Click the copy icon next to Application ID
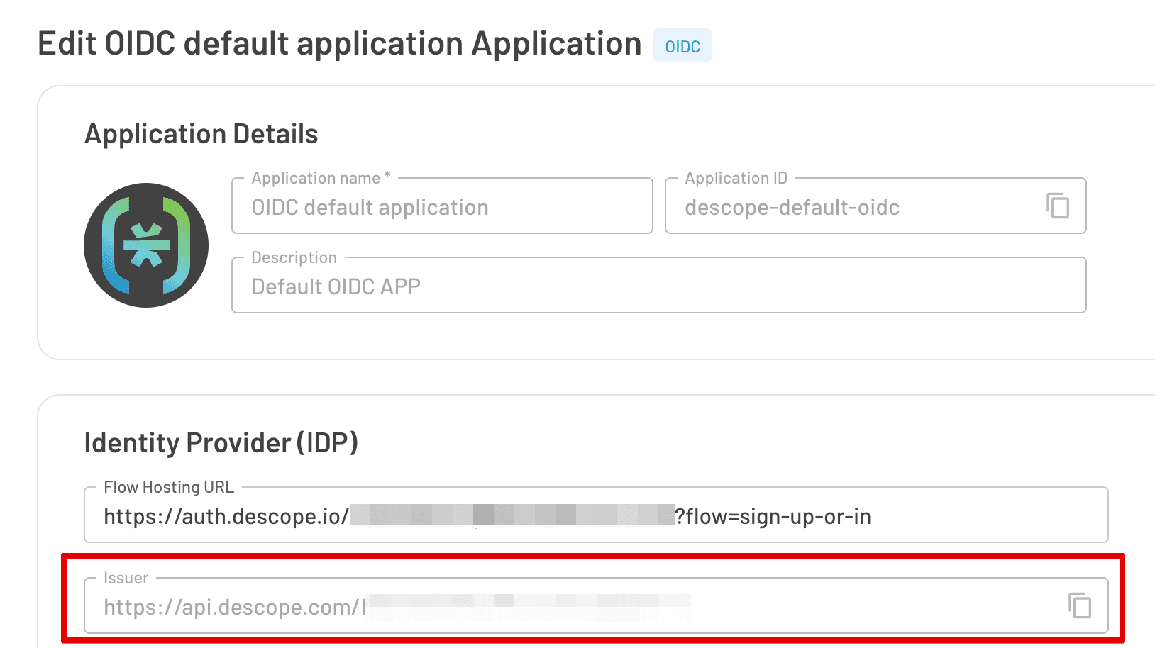The width and height of the screenshot is (1155, 648). 1058,206
